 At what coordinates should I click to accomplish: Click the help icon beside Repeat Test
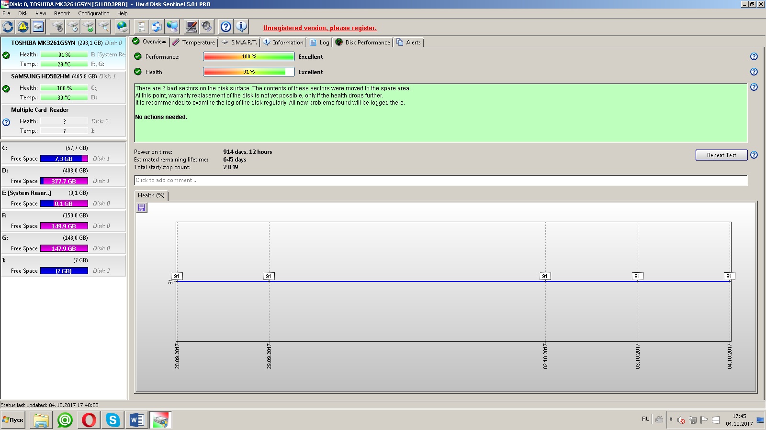tap(754, 155)
